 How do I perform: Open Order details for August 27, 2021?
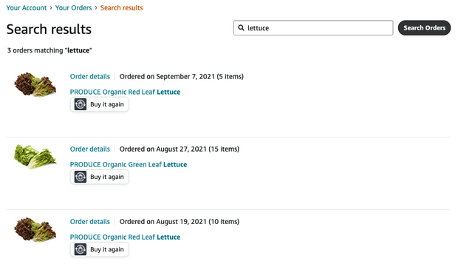point(90,149)
